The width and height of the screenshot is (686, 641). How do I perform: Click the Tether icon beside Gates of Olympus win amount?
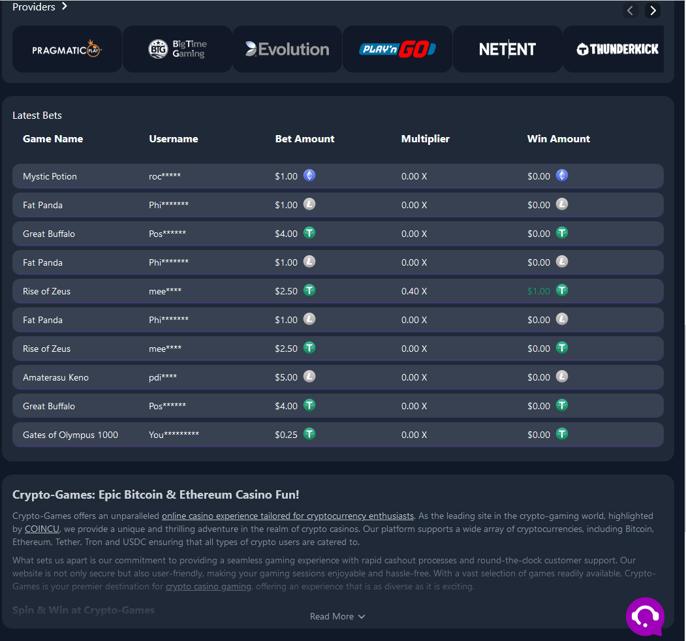pyautogui.click(x=562, y=433)
